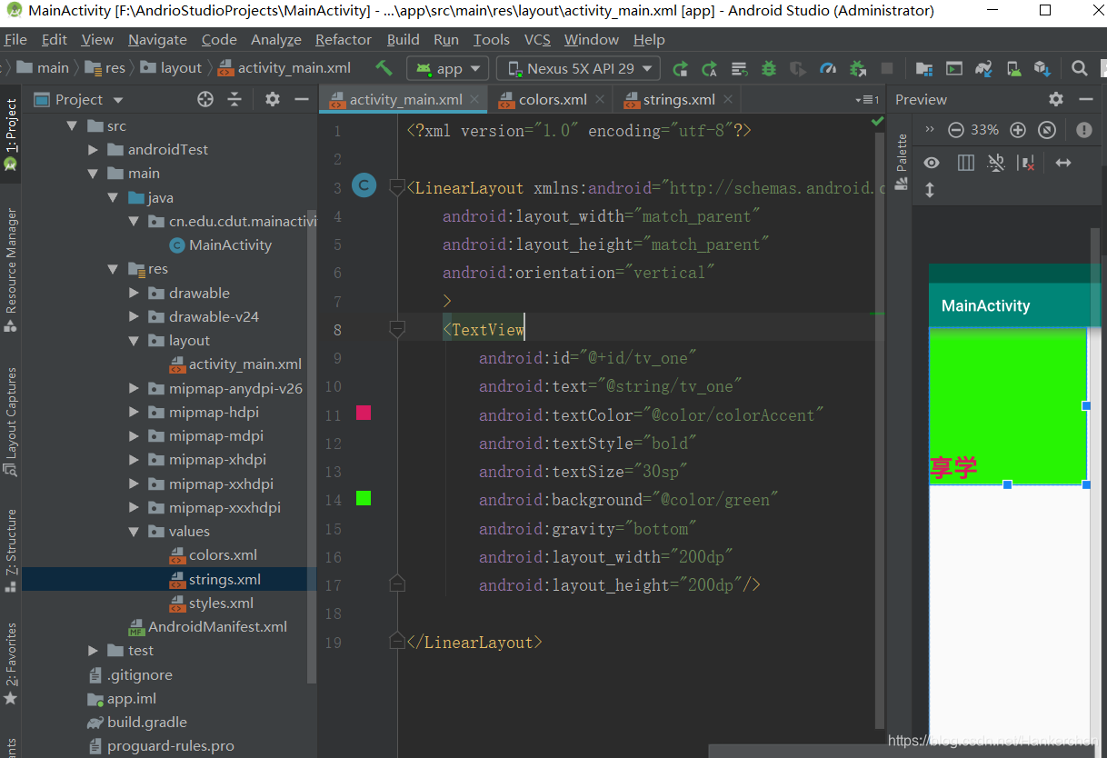Screen dimensions: 1107x758
Task: Open app run configuration dropdown
Action: pyautogui.click(x=448, y=68)
